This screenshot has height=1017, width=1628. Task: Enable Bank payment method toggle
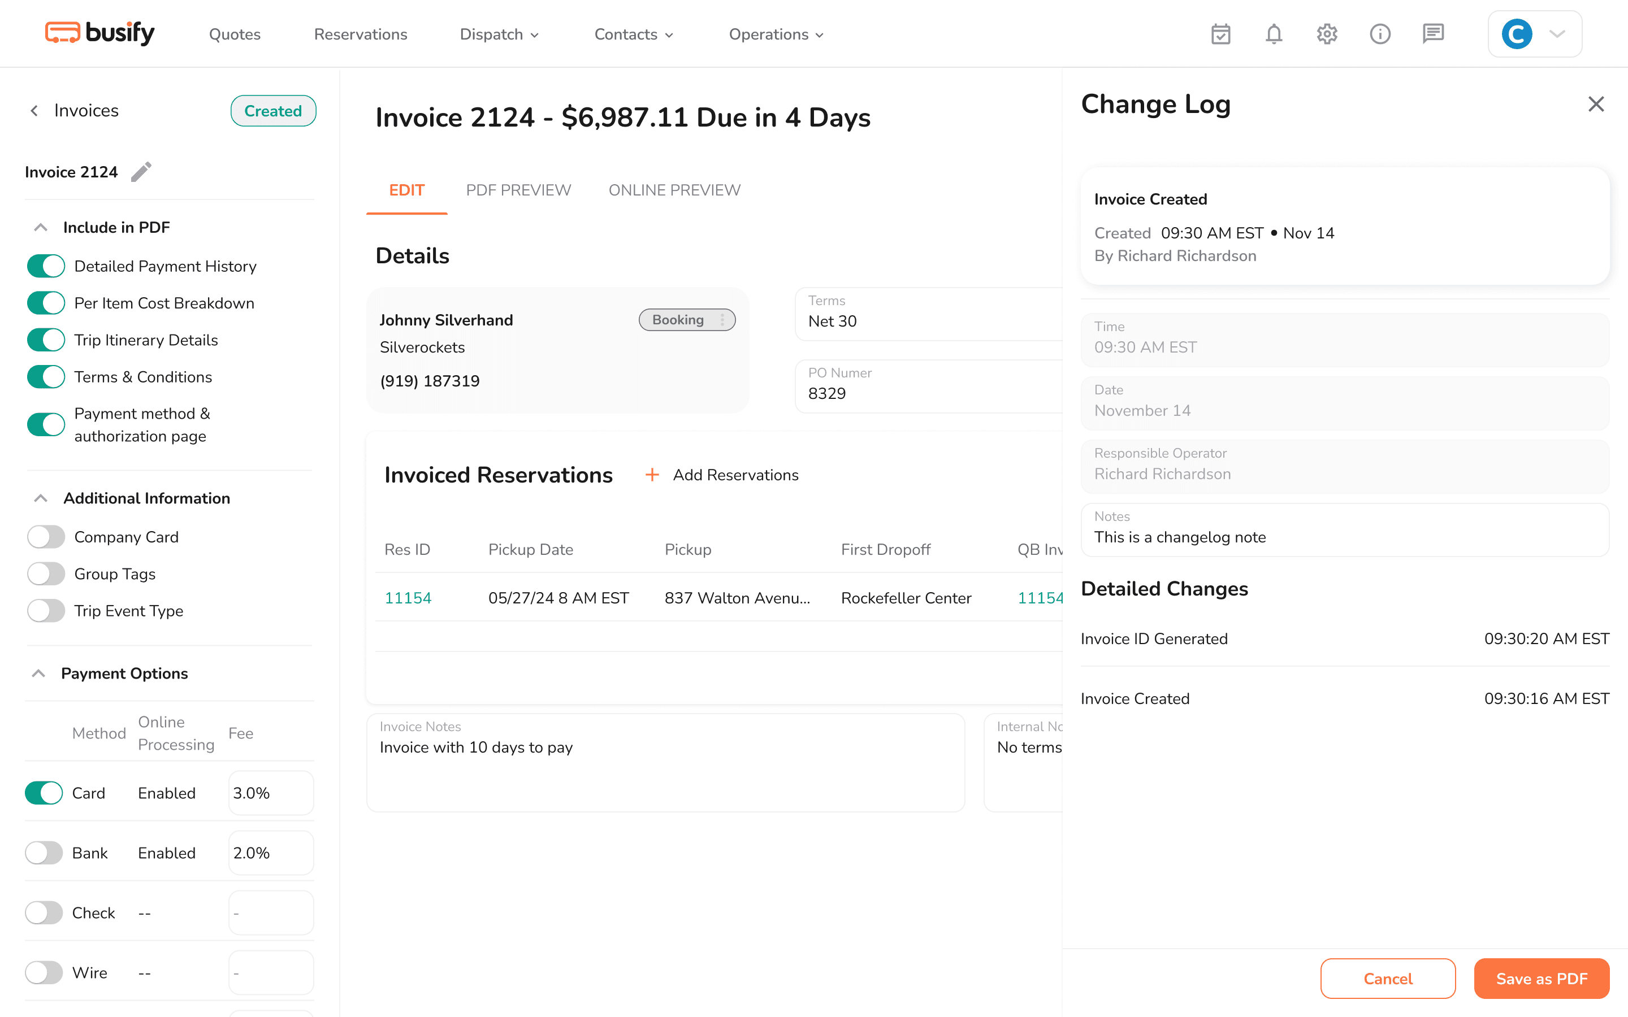tap(44, 853)
